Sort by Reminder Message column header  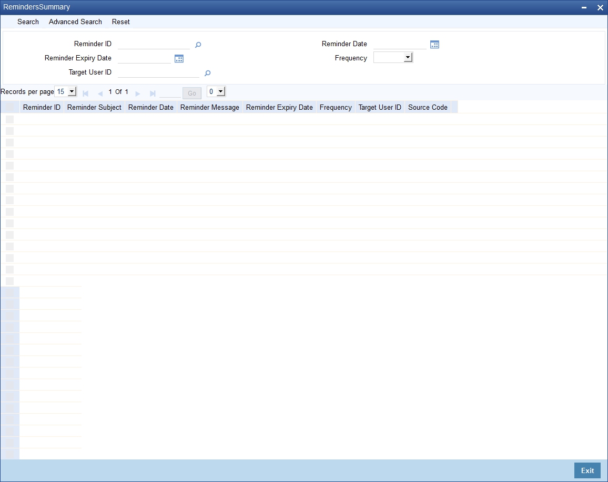(210, 107)
